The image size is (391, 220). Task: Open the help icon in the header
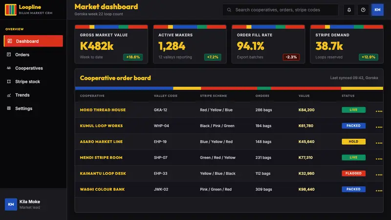pos(363,10)
